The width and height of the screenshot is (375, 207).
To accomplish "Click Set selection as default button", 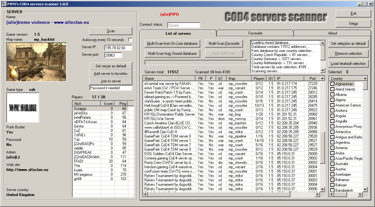I will pos(348,44).
